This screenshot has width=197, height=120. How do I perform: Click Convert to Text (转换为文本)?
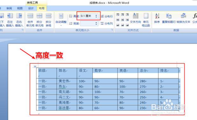[x=183, y=18]
